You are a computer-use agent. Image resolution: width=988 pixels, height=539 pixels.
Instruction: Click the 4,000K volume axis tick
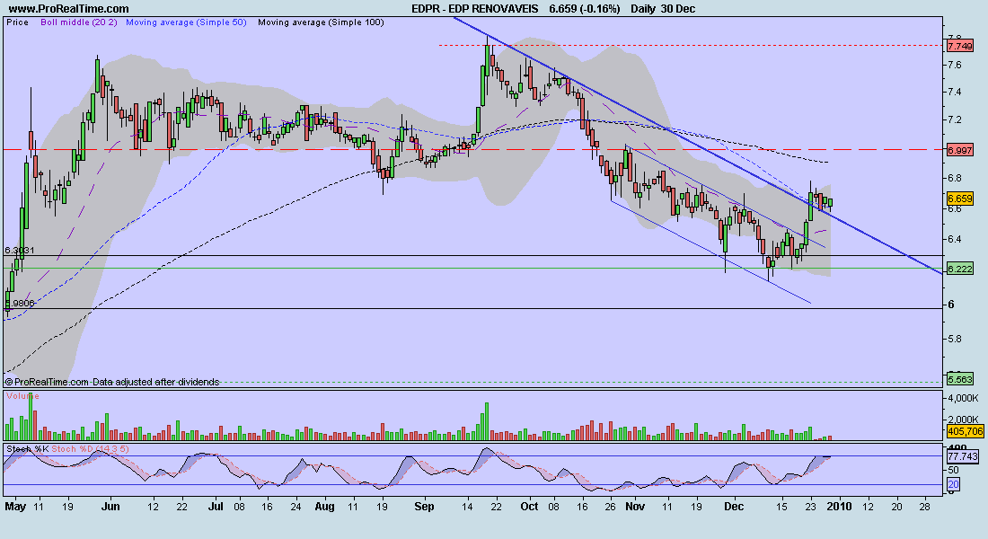point(963,399)
